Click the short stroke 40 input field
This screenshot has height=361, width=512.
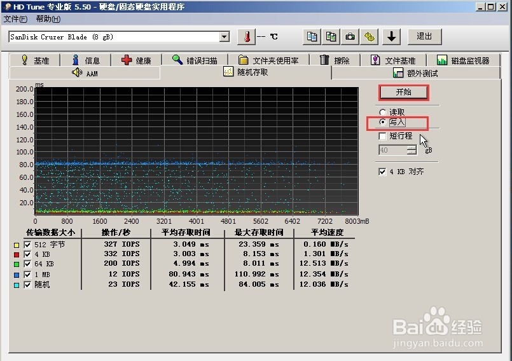coord(393,150)
